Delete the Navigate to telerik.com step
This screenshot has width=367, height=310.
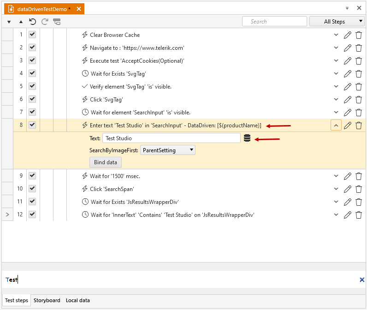359,48
